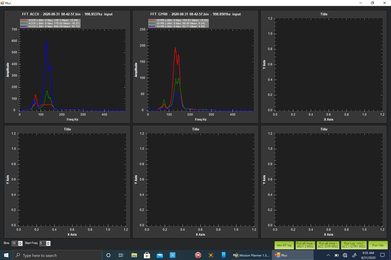This screenshot has width=391, height=260.
Task: Open Cortana from the taskbar
Action: point(108,255)
